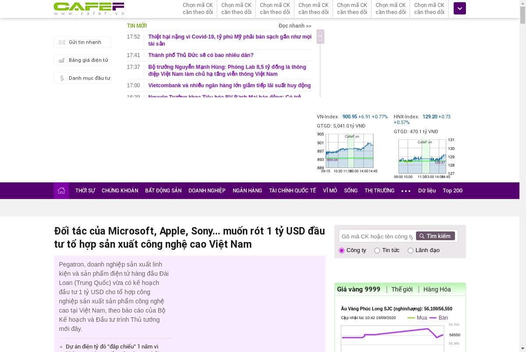Open Microsoft, Apple, Sony article title
This screenshot has width=526, height=352.
[189, 238]
